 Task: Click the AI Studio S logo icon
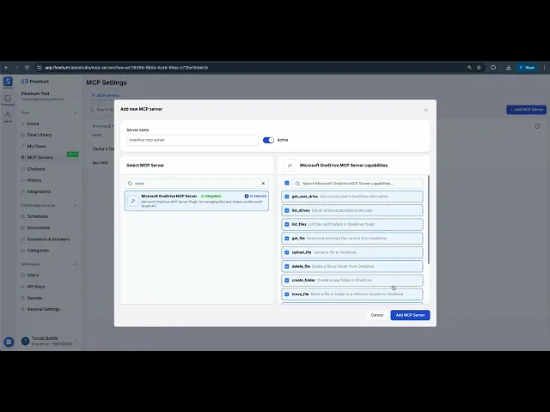[x=8, y=82]
